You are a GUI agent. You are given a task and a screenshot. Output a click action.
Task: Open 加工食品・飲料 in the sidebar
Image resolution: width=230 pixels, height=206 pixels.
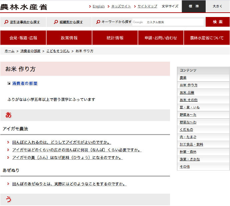191,145
